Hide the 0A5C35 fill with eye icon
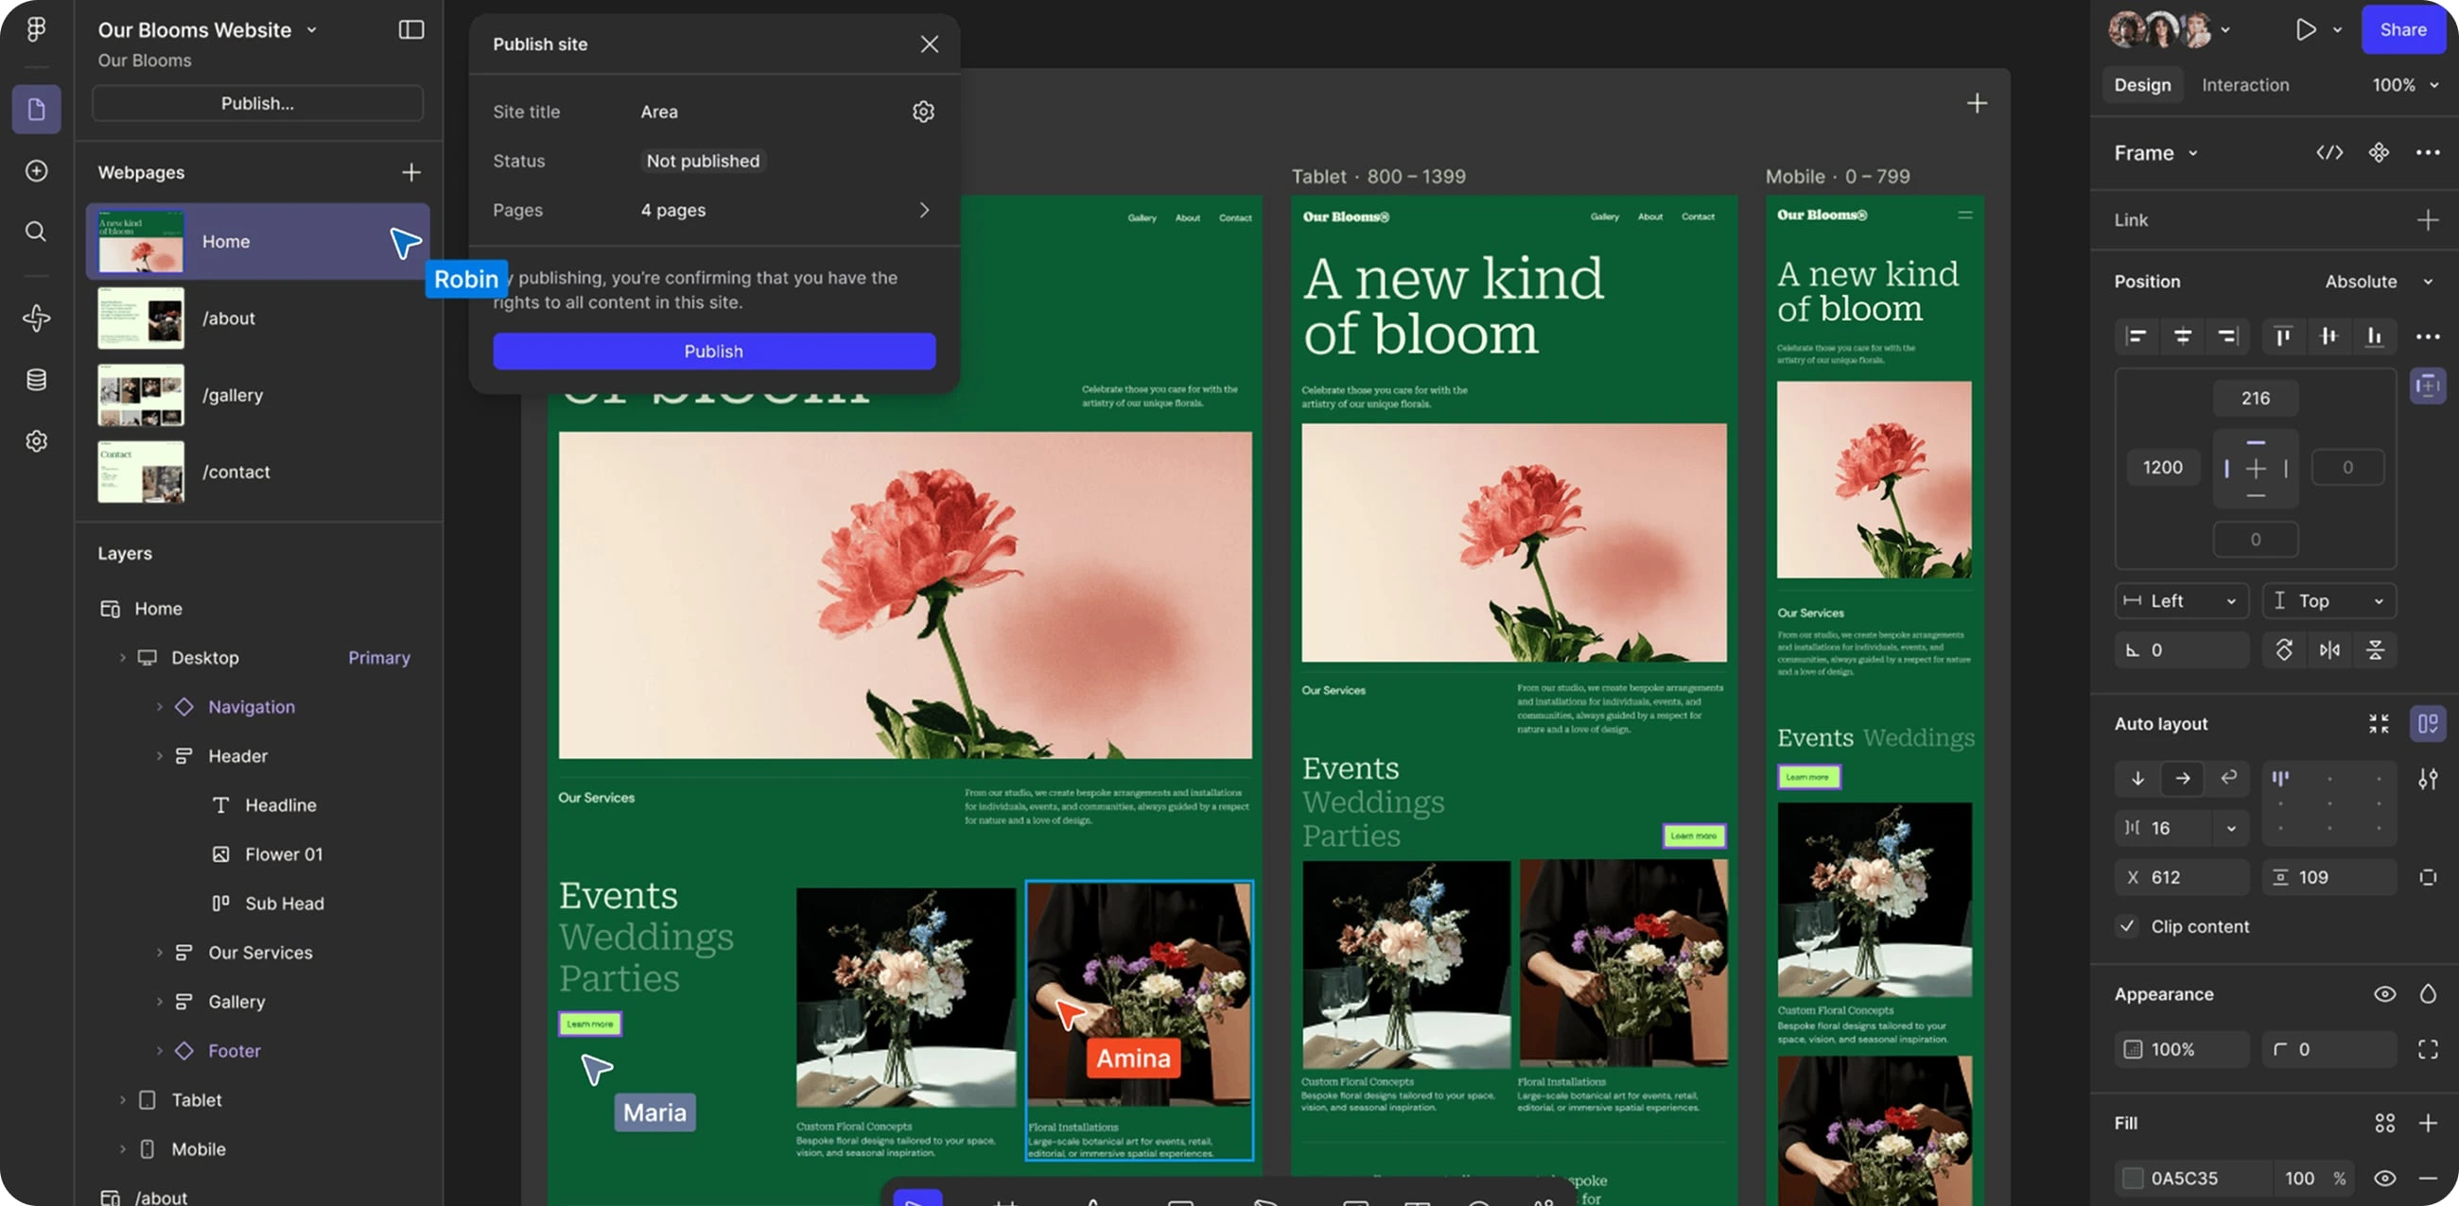Screen dimensions: 2459x1206 [x=2383, y=1179]
